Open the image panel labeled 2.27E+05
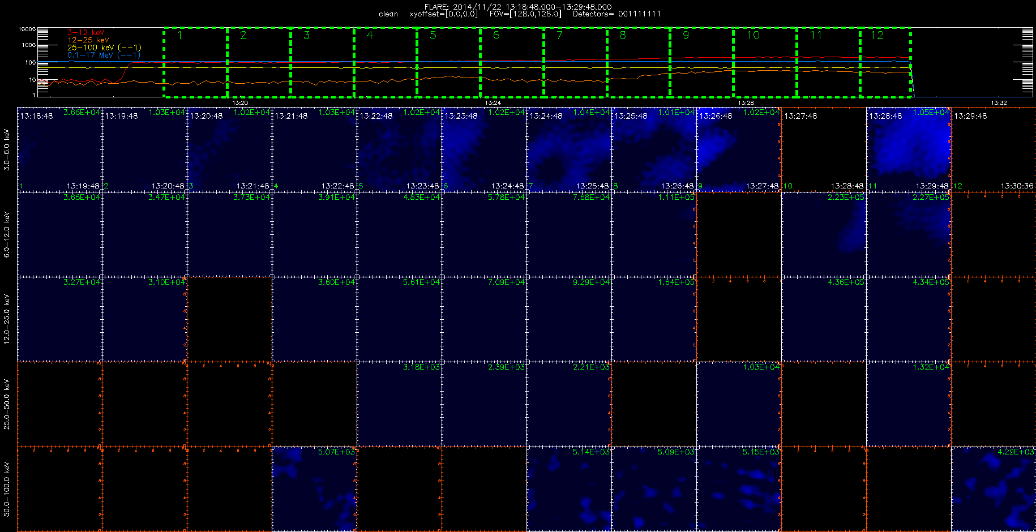Screen dimensions: 1036x532 [909, 234]
